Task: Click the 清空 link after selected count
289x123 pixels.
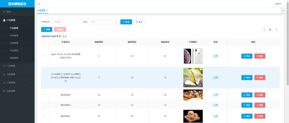Action: [64, 36]
